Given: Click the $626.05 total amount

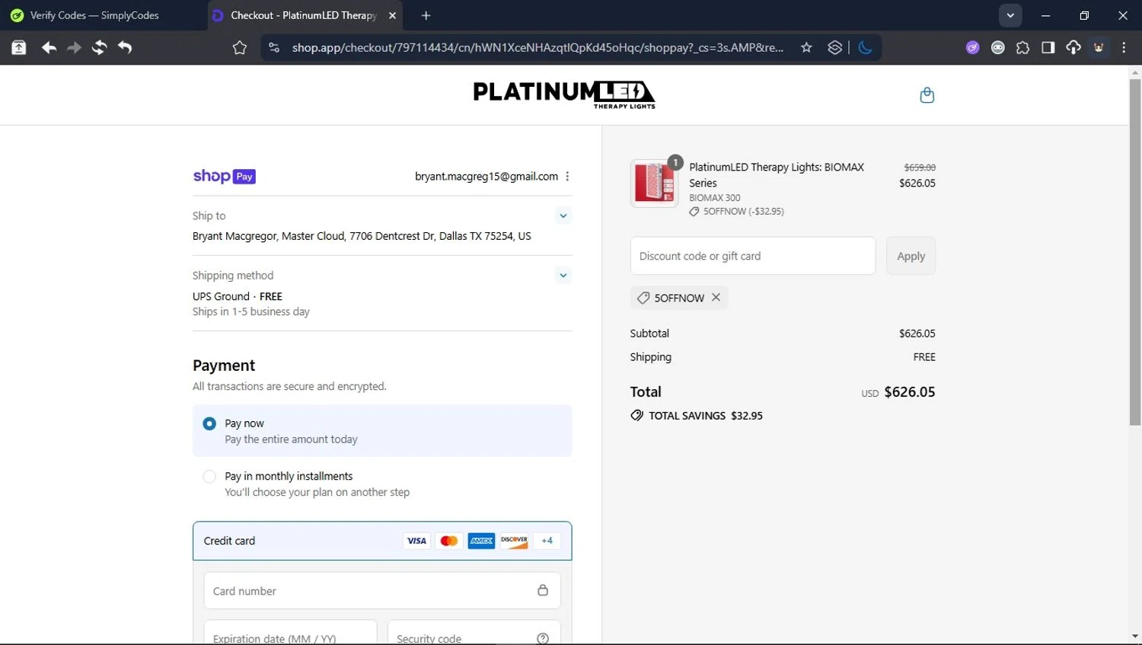Looking at the screenshot, I should (x=910, y=392).
